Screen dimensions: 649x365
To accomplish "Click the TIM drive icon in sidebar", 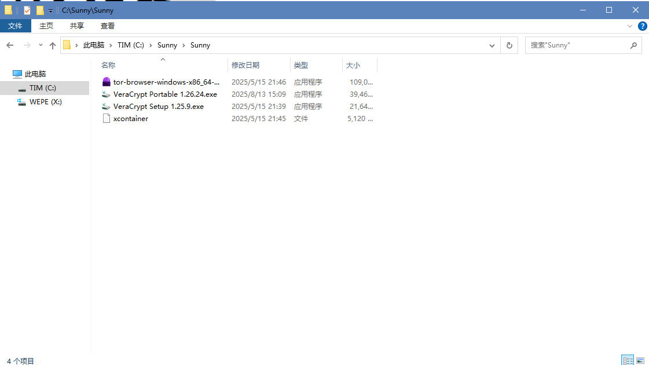I will pyautogui.click(x=22, y=89).
